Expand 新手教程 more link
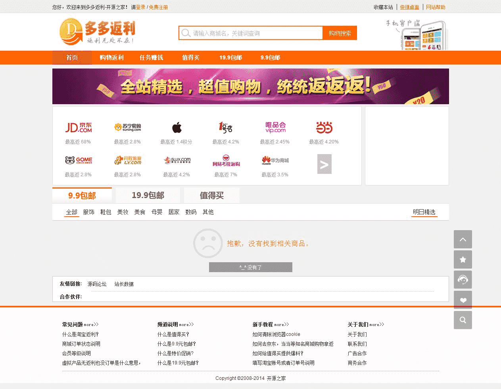Viewport: 501px width, 389px height. point(282,324)
